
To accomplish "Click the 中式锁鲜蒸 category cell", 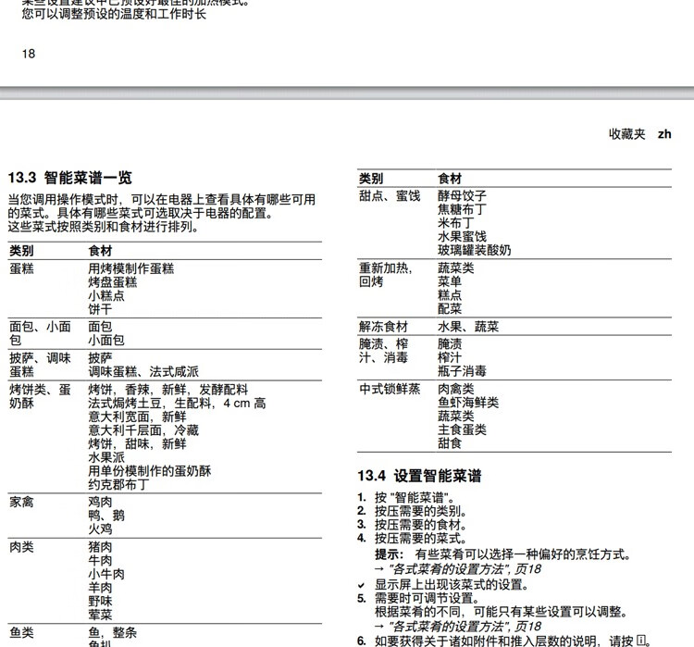I will (x=390, y=389).
